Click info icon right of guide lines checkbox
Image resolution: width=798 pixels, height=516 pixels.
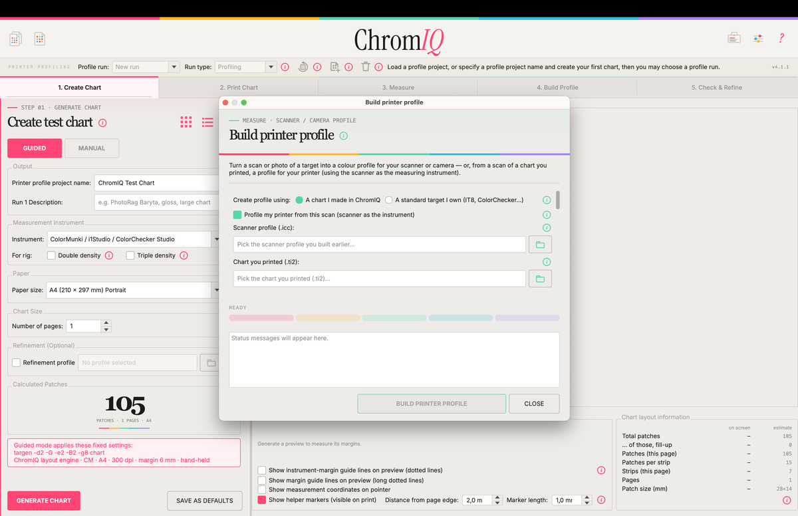coord(601,470)
